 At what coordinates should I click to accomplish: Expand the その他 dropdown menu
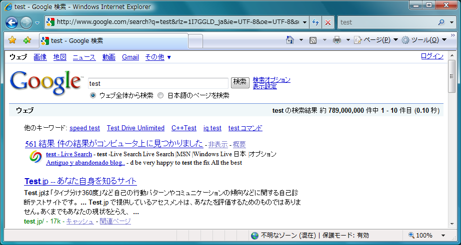(x=158, y=57)
